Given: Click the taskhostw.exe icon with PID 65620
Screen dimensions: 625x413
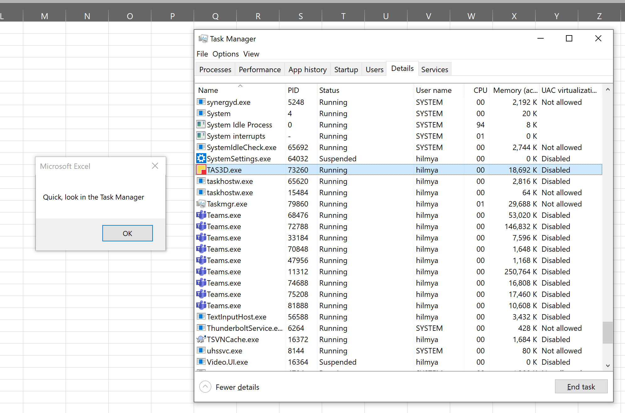Looking at the screenshot, I should coord(201,181).
